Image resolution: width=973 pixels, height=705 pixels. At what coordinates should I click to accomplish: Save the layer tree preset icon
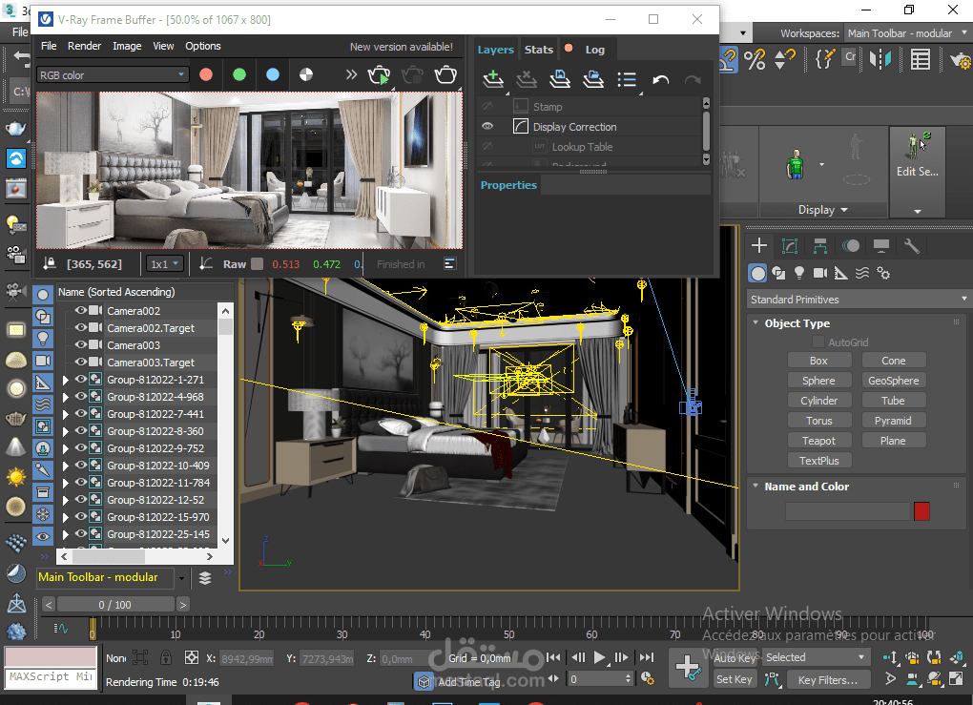560,79
